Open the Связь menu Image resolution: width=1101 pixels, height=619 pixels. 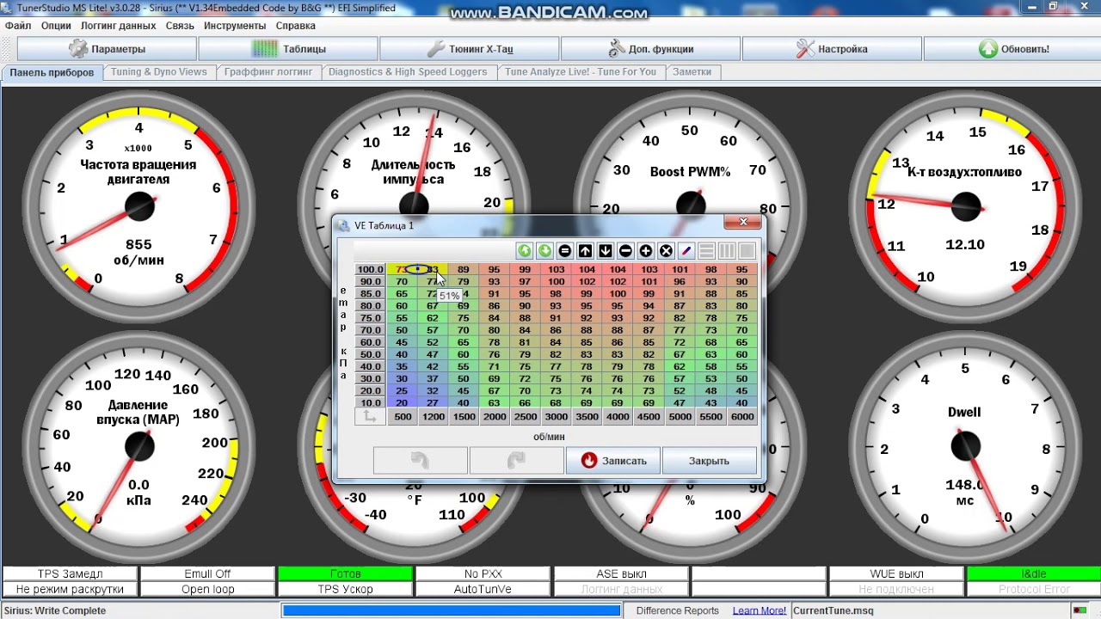(180, 26)
